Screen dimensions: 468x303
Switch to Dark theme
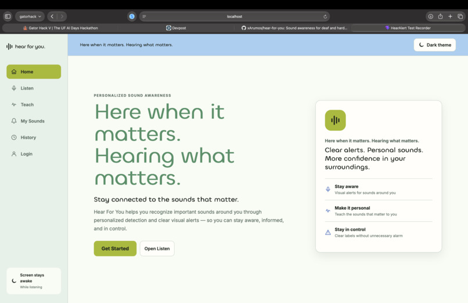click(x=434, y=45)
